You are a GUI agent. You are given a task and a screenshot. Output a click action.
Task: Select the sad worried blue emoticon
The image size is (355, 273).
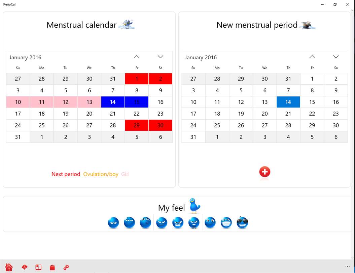click(145, 223)
